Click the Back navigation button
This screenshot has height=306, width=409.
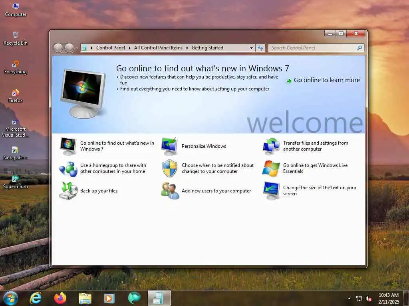point(58,48)
